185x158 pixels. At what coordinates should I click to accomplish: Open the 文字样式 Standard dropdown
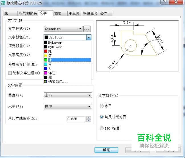(x=63, y=29)
